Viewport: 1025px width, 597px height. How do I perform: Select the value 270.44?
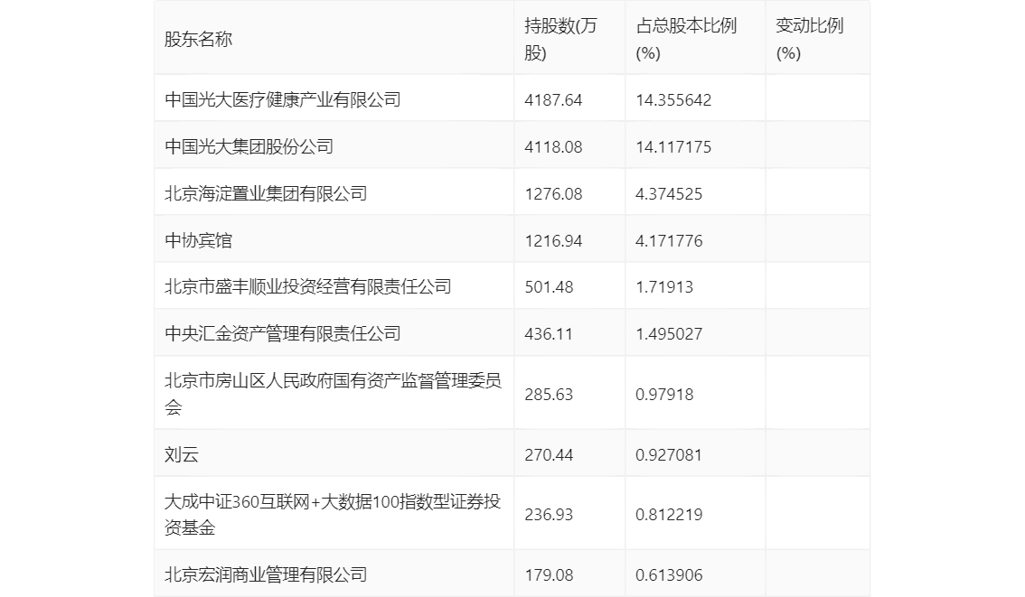(x=549, y=454)
